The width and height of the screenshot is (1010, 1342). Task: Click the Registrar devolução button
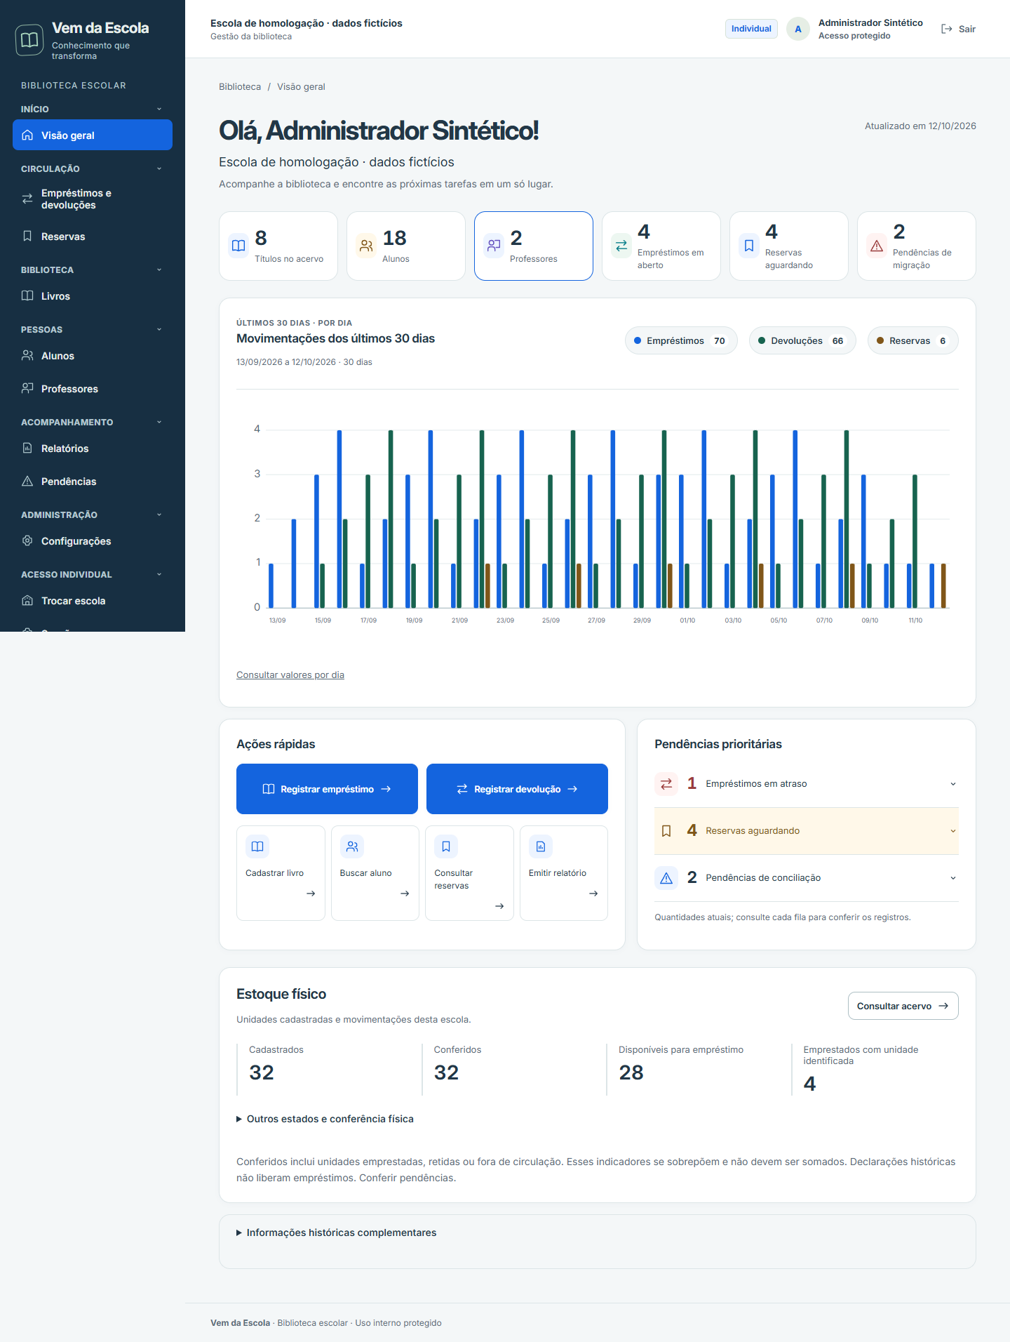click(x=517, y=789)
